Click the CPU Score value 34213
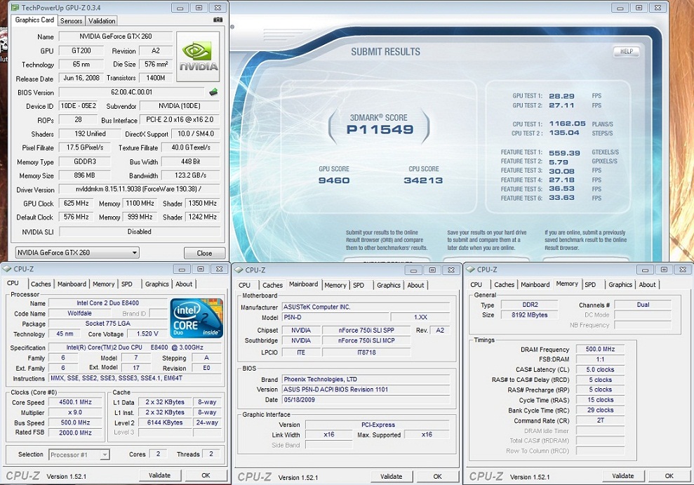This screenshot has width=694, height=485. pyautogui.click(x=423, y=180)
